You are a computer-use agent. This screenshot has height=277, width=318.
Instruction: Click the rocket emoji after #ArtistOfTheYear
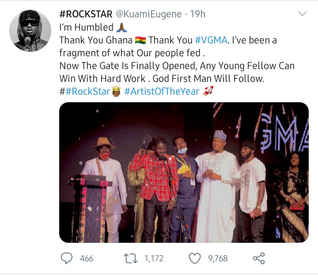point(208,91)
